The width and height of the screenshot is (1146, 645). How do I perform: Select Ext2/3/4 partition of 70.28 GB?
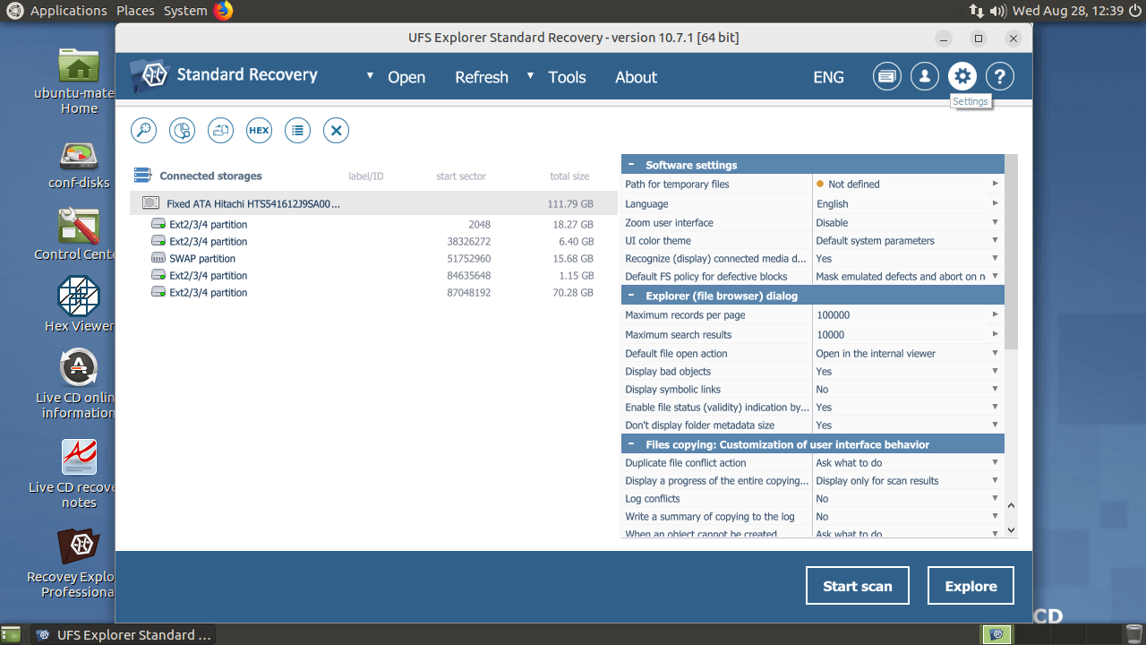tap(373, 292)
